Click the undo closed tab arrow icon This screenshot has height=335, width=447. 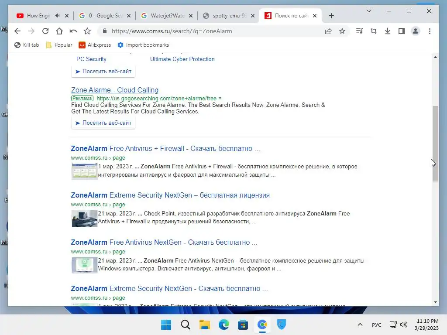[x=73, y=31]
